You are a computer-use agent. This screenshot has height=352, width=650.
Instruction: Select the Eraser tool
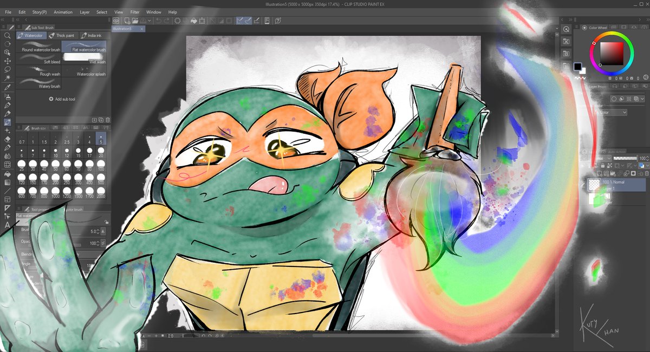[x=8, y=139]
